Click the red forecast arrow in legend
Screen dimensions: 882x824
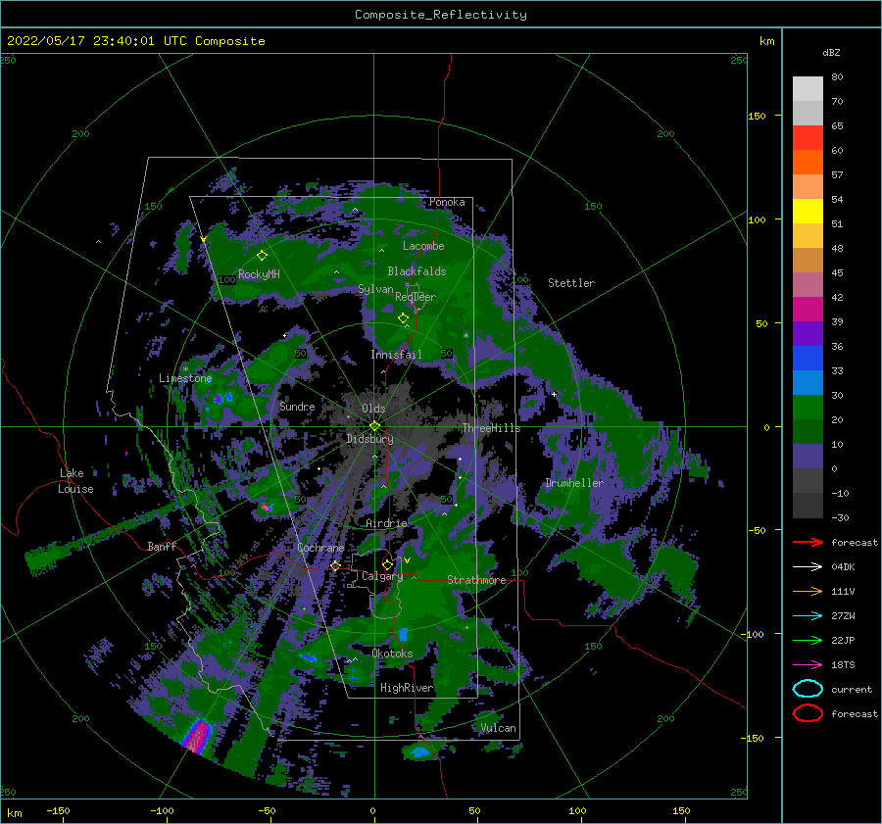(808, 542)
